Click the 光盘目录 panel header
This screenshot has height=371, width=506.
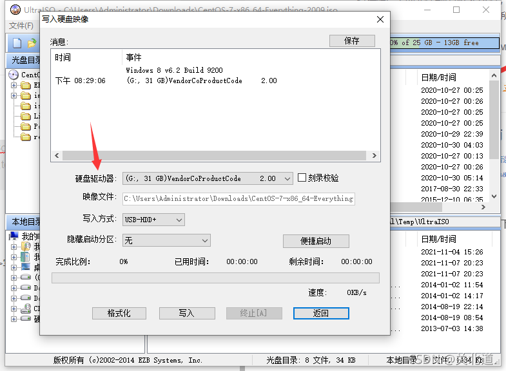click(23, 60)
